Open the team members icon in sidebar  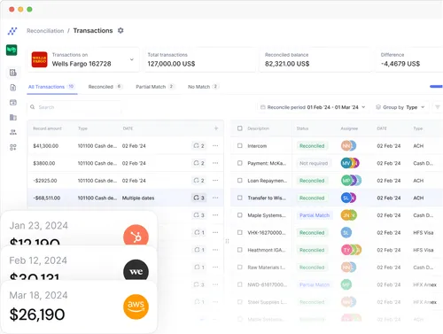(x=13, y=132)
